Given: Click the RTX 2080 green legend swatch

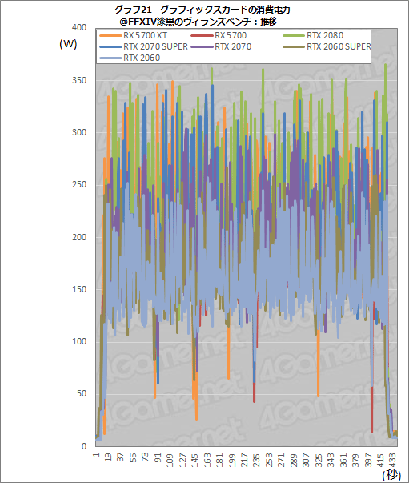Looking at the screenshot, I should click(294, 36).
